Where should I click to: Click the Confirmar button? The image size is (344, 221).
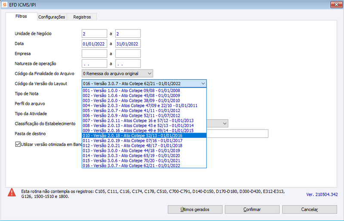coord(252,209)
